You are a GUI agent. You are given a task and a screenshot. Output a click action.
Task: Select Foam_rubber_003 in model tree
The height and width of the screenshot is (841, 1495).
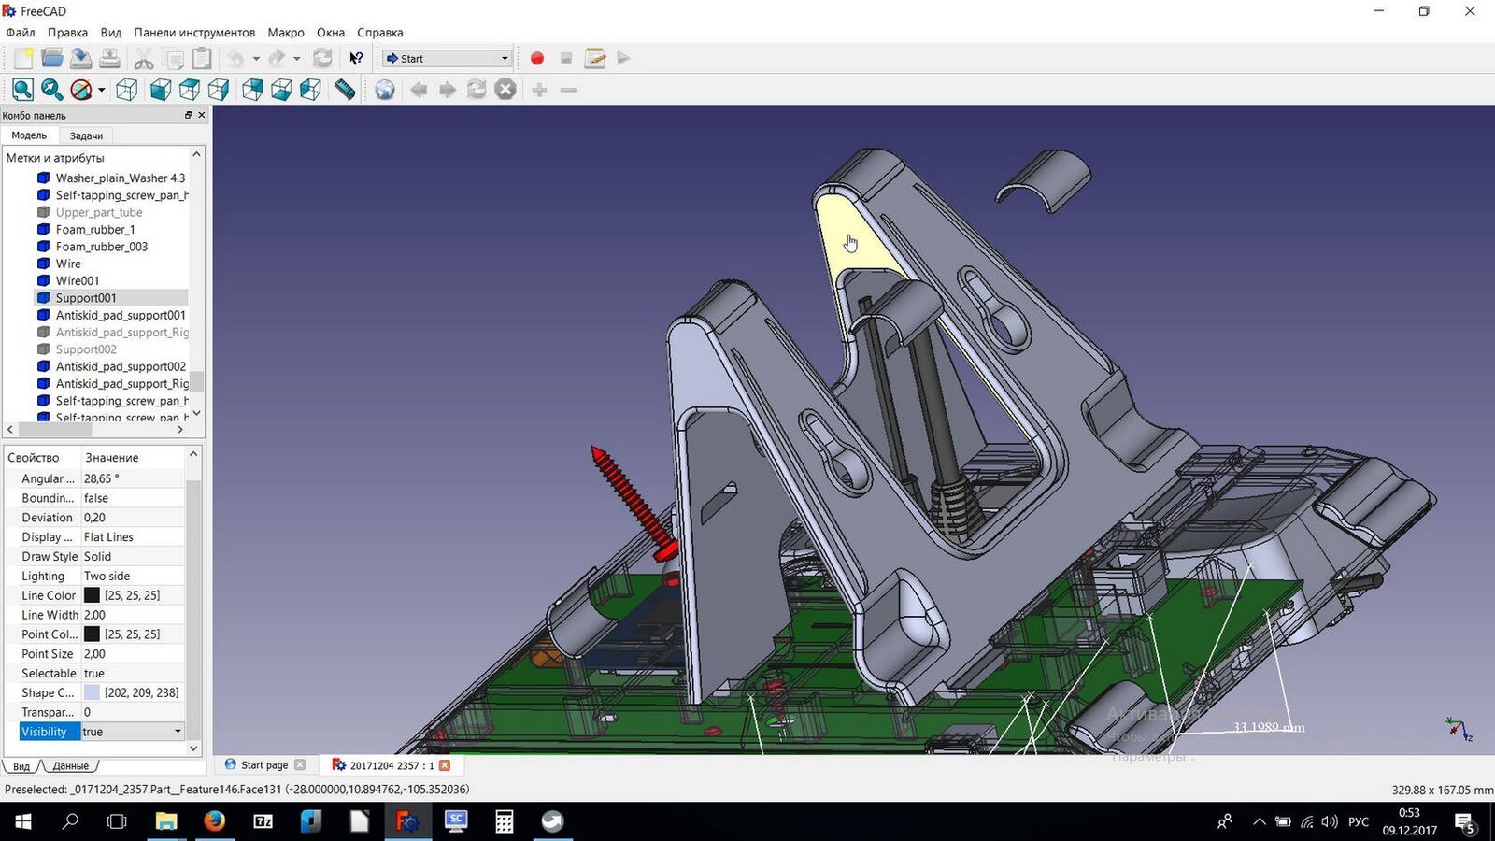click(101, 247)
